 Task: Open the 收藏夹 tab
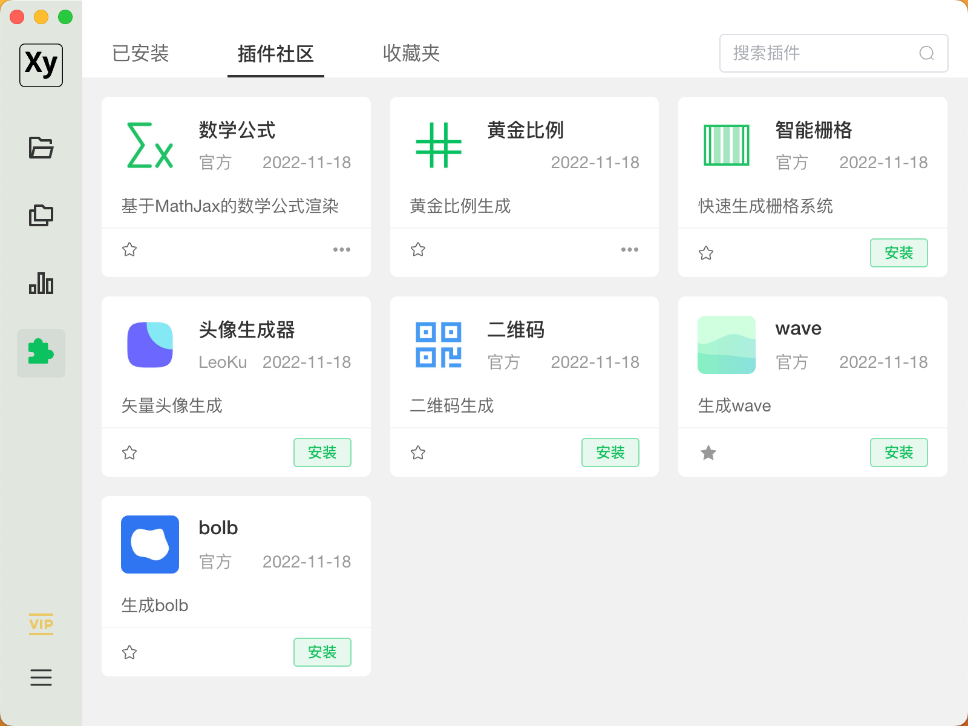(411, 54)
